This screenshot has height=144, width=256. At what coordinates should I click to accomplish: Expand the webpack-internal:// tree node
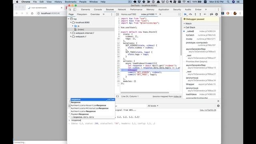pyautogui.click(x=71, y=33)
